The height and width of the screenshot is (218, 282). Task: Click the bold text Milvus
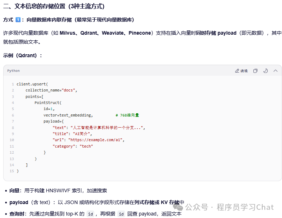(67, 33)
